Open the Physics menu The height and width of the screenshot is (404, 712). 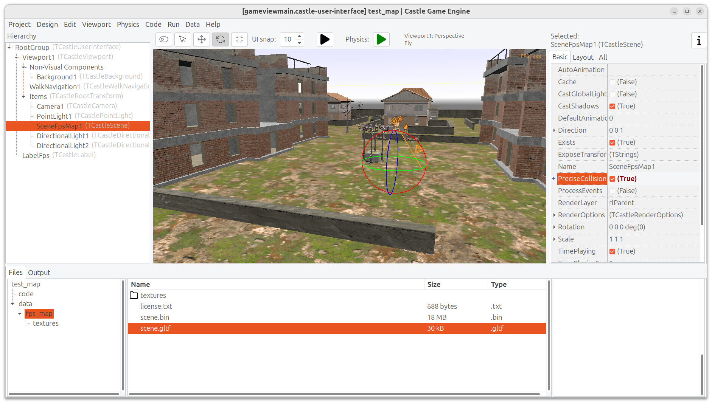click(x=128, y=24)
